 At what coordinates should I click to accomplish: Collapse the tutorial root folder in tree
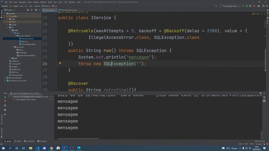click(5, 13)
